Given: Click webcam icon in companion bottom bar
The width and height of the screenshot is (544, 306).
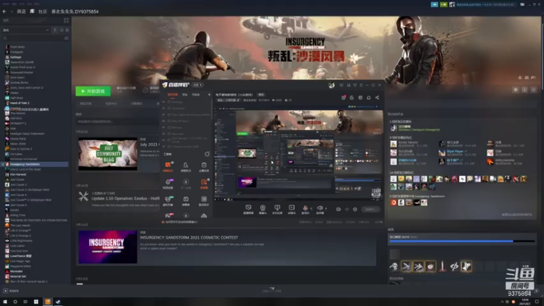Looking at the screenshot, I should [262, 209].
